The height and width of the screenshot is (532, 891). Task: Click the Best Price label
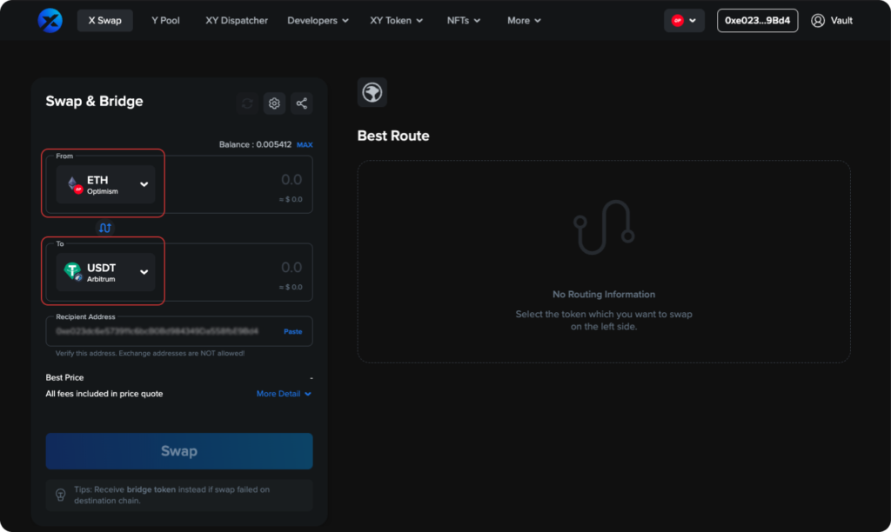point(64,377)
